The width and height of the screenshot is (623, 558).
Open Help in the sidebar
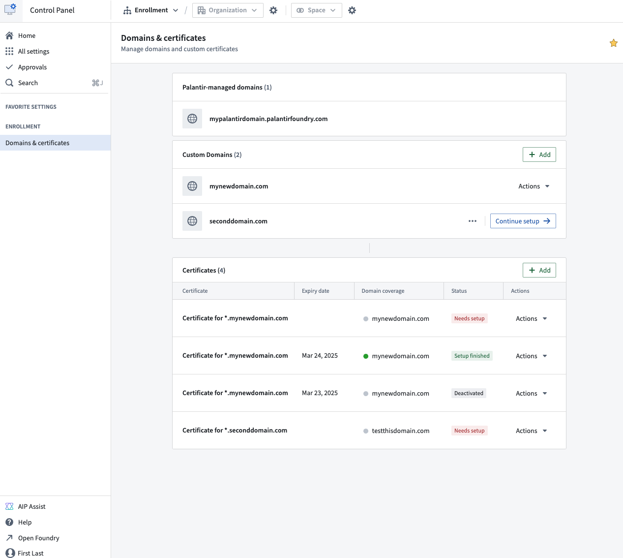55,522
